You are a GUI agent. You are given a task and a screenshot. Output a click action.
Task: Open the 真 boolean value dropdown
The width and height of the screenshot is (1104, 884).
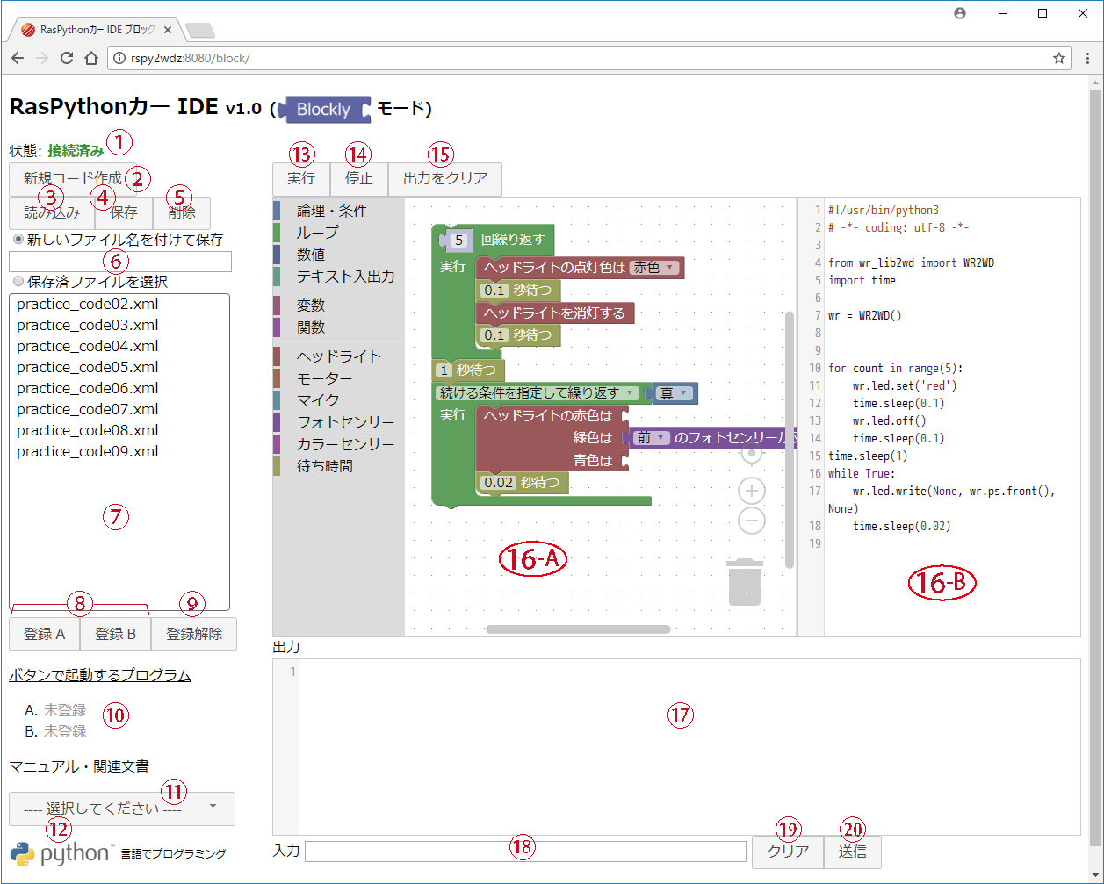(x=675, y=393)
